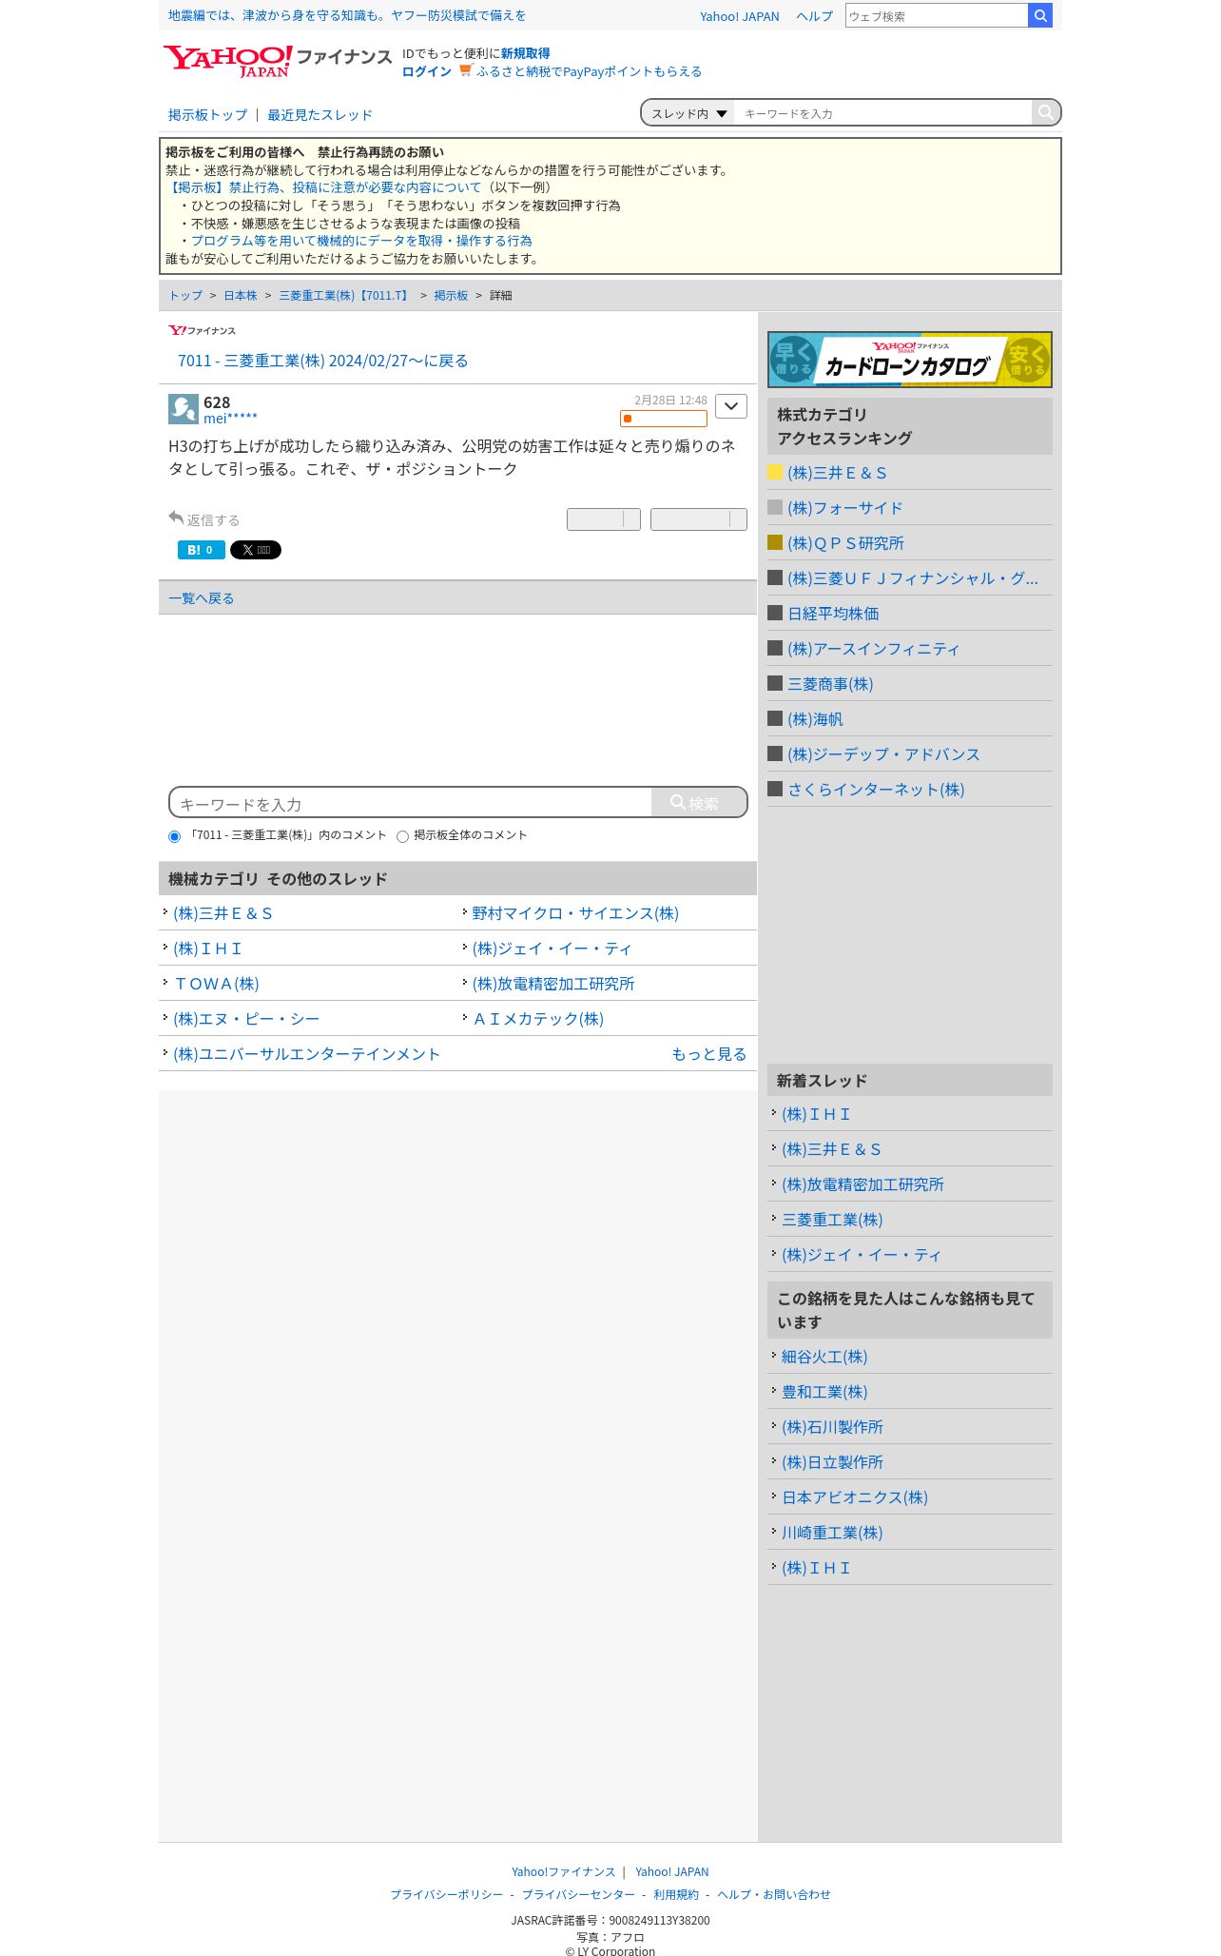This screenshot has width=1221, height=1956.
Task: Click username mei*****
Action: (x=230, y=419)
